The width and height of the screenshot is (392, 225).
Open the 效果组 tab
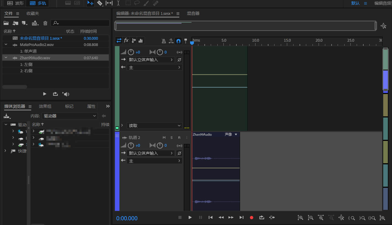tap(45, 106)
